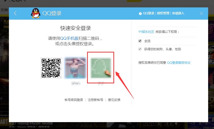Click the 快速安全登录 heading text
This screenshot has width=214, height=129.
pos(76,28)
